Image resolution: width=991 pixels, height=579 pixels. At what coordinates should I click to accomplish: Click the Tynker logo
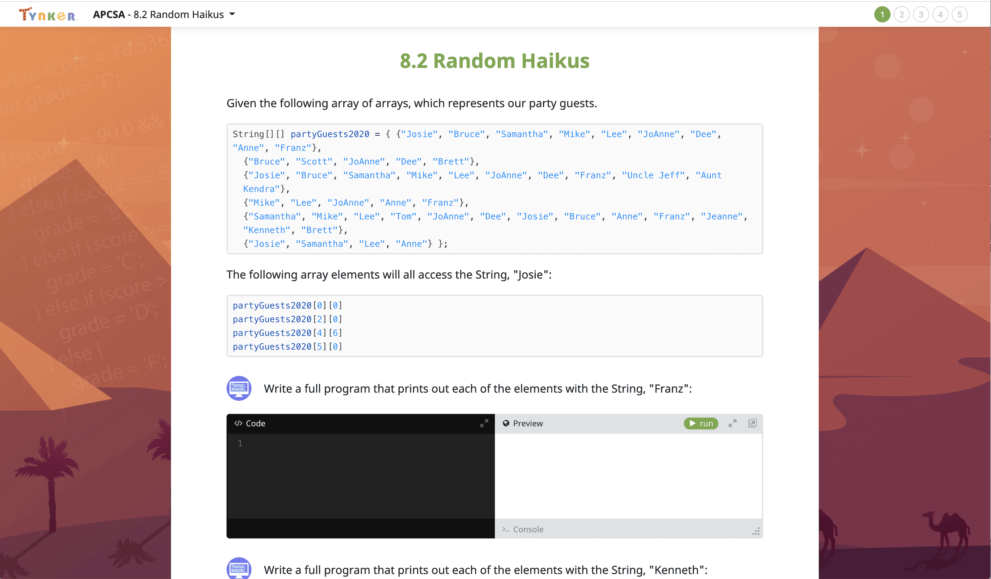tap(48, 14)
